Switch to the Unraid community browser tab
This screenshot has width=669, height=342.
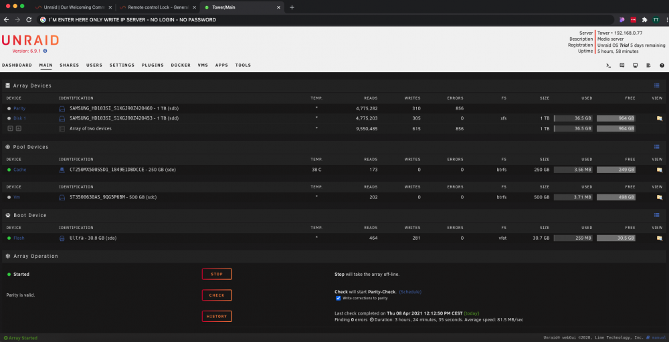point(72,7)
